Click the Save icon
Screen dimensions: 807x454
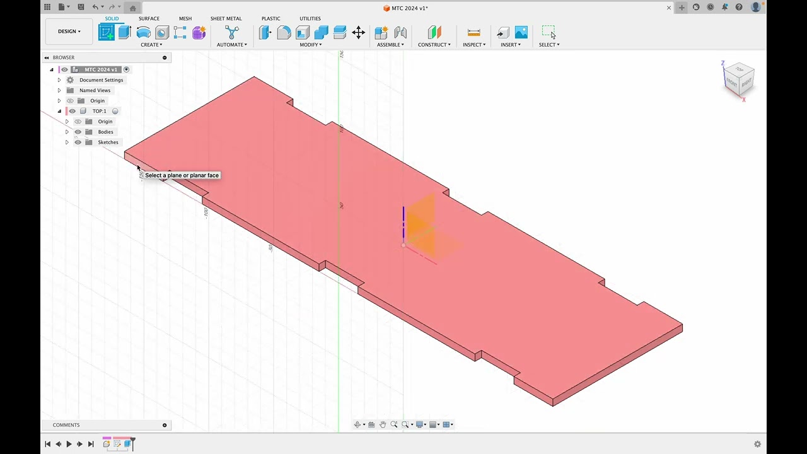pos(81,8)
